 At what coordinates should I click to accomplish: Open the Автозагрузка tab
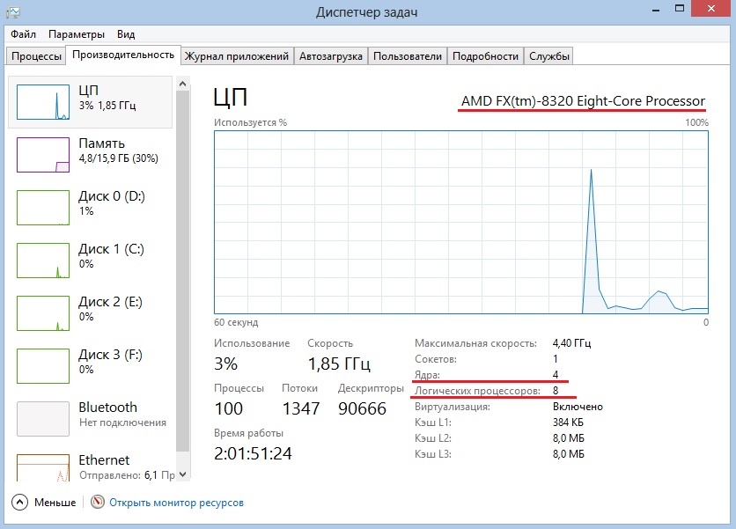[331, 56]
